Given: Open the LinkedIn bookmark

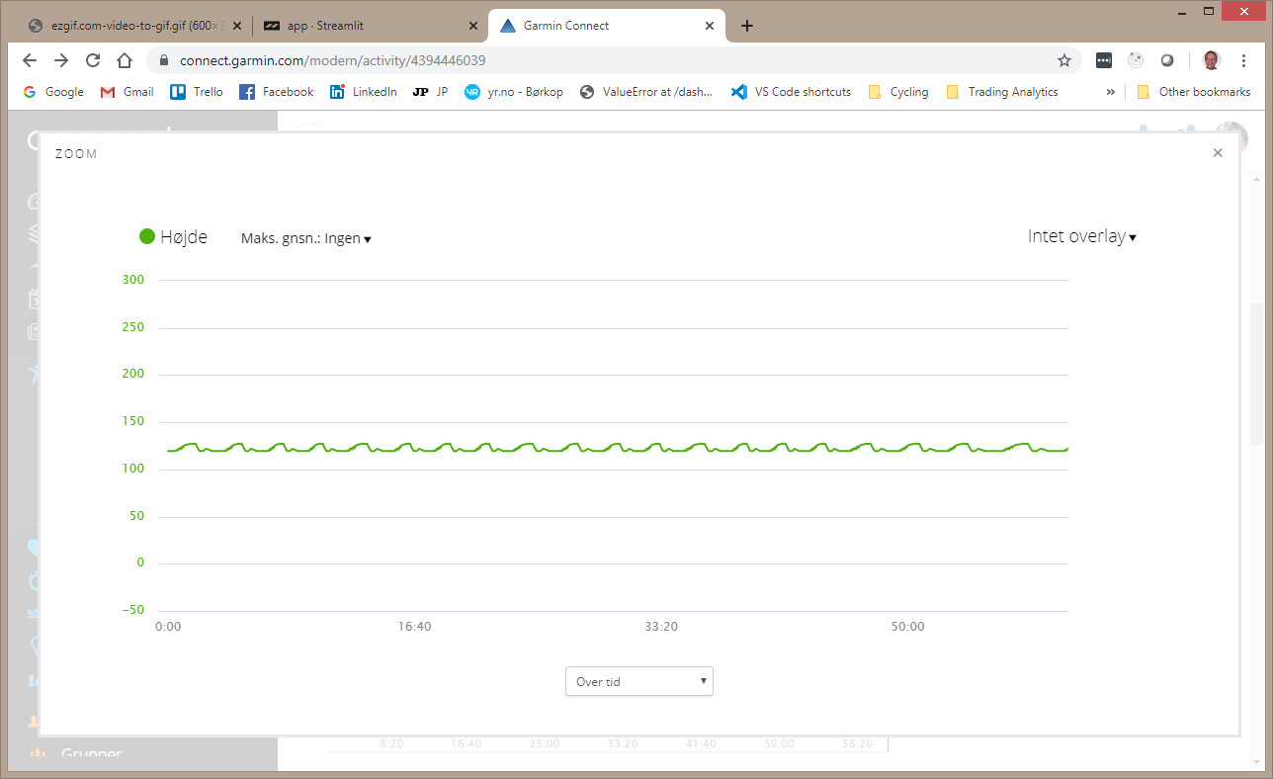Looking at the screenshot, I should click(x=363, y=91).
